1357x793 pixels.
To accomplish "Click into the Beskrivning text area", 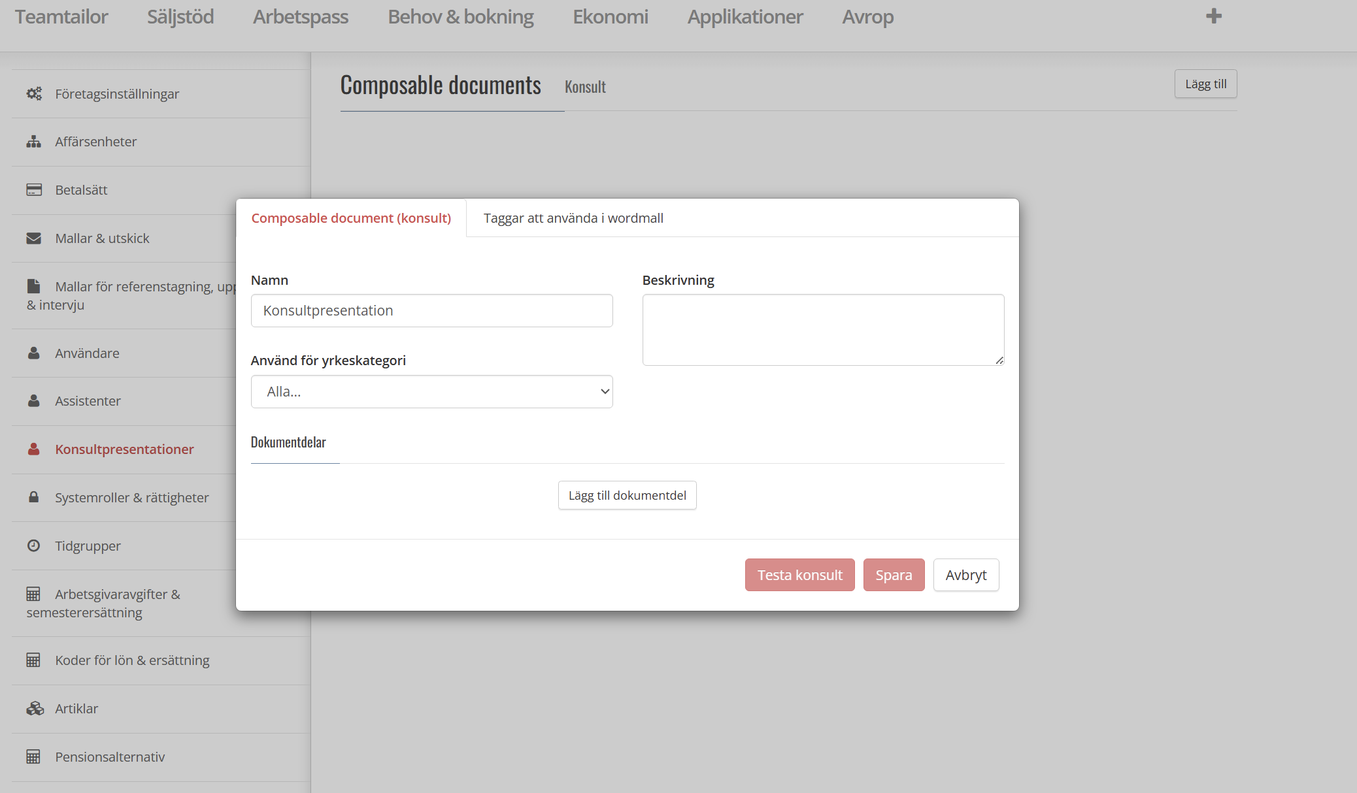I will [x=822, y=330].
